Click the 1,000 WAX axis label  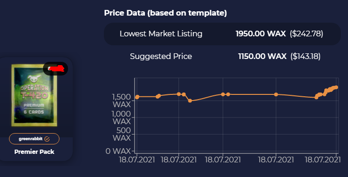point(121,118)
